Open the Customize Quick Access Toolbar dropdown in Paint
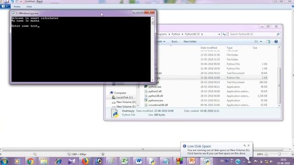 21,1
